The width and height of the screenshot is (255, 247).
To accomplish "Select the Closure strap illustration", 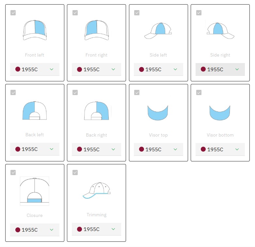I will 35,191.
